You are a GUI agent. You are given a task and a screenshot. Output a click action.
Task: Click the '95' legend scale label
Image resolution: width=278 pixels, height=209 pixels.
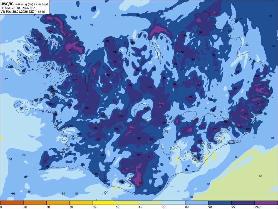click(x=233, y=207)
